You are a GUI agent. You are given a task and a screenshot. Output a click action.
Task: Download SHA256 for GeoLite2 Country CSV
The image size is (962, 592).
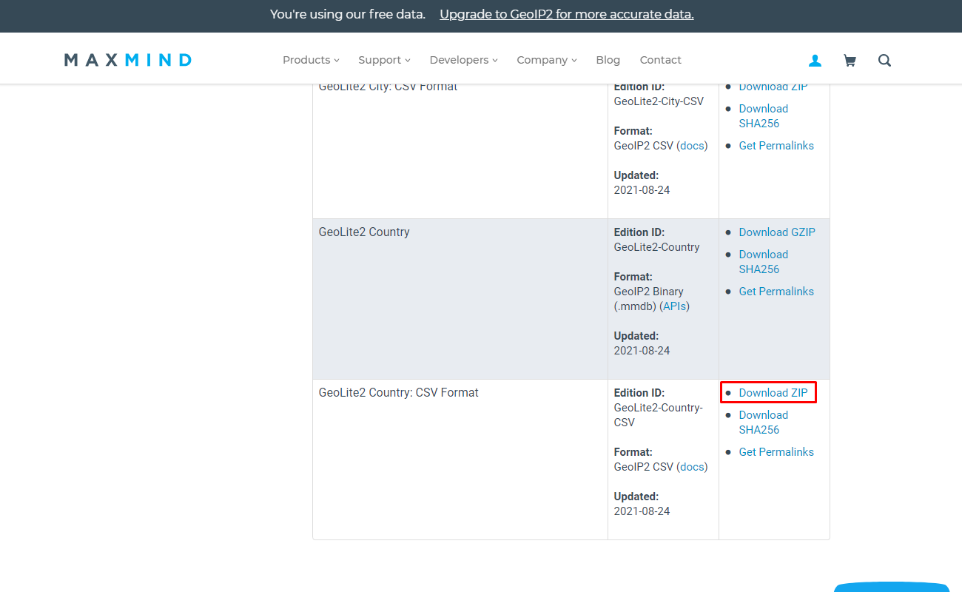(764, 423)
